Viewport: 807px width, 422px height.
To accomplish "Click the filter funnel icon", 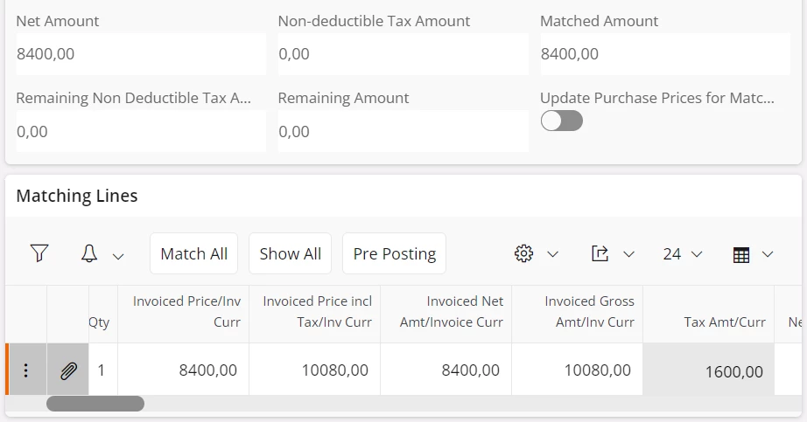I will click(39, 253).
